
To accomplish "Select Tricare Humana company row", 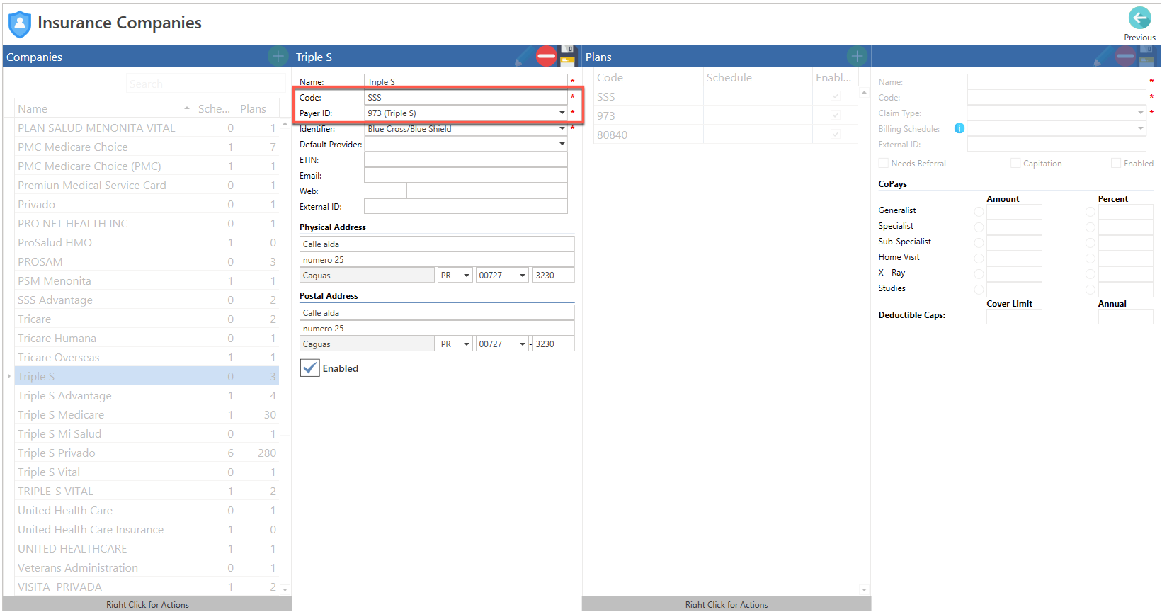I will (147, 338).
